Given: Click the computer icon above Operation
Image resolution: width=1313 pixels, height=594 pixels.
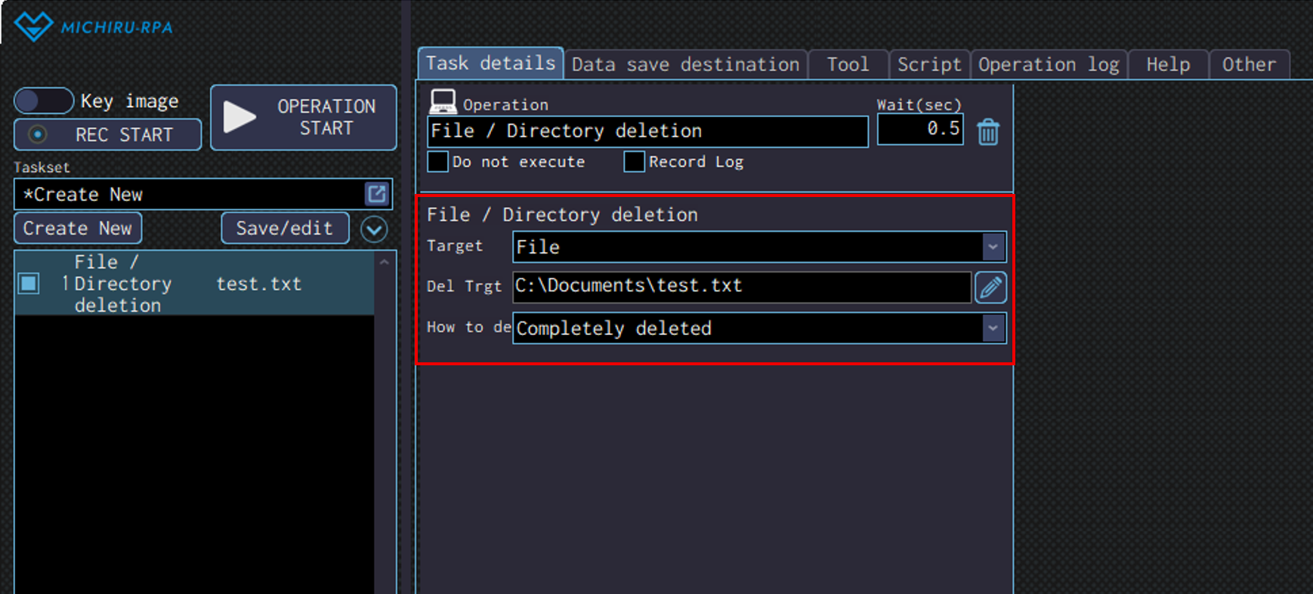Looking at the screenshot, I should coord(443,101).
